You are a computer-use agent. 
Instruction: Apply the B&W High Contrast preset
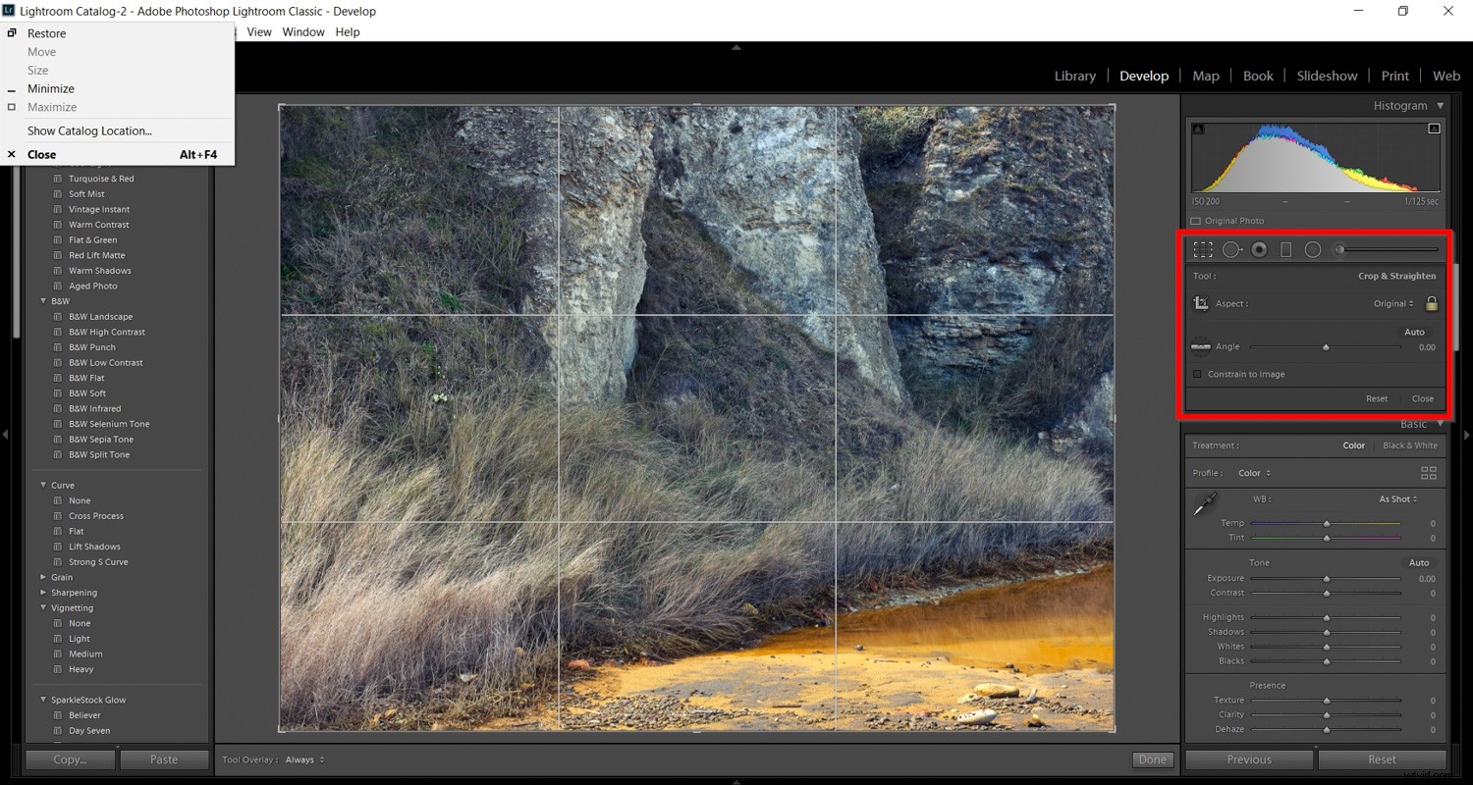(105, 332)
